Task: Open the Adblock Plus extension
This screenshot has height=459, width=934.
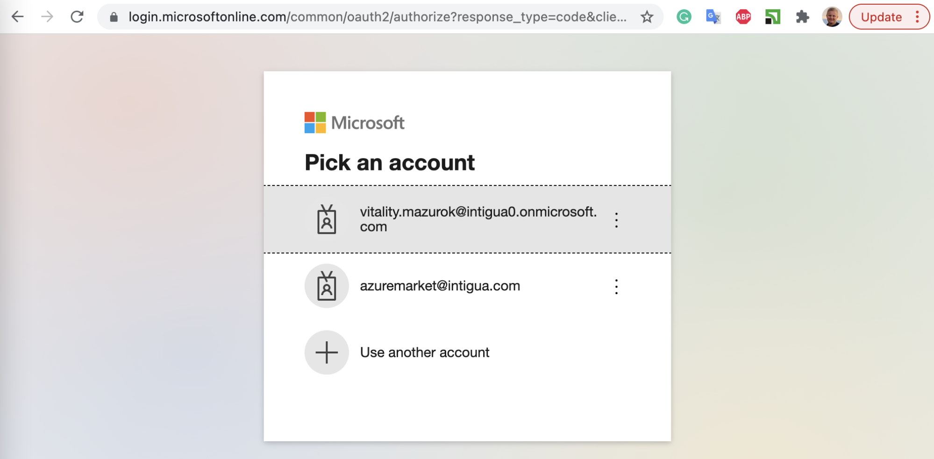Action: (743, 17)
